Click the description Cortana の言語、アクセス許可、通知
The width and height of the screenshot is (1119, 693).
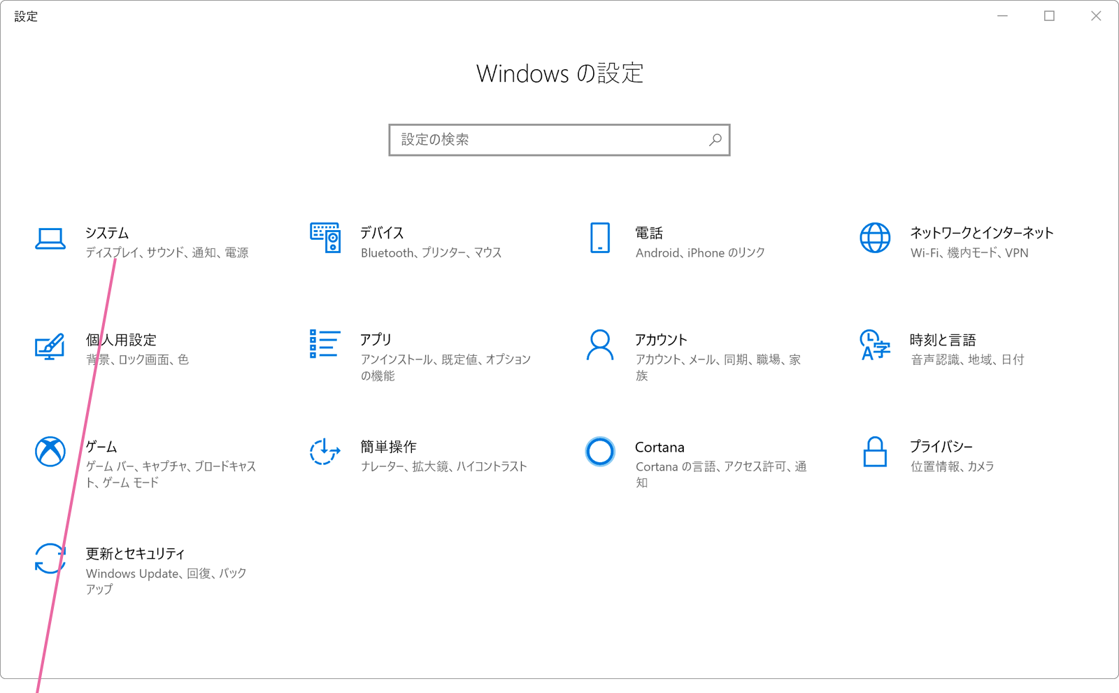(x=721, y=475)
